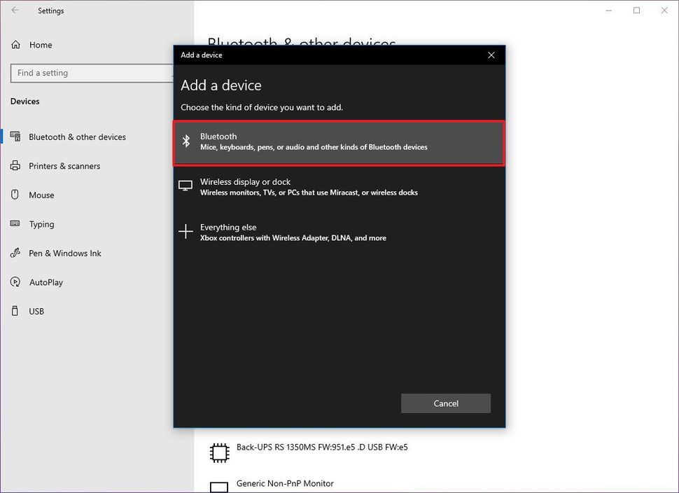
Task: Click the AutoPlay icon in sidebar
Action: click(x=15, y=282)
